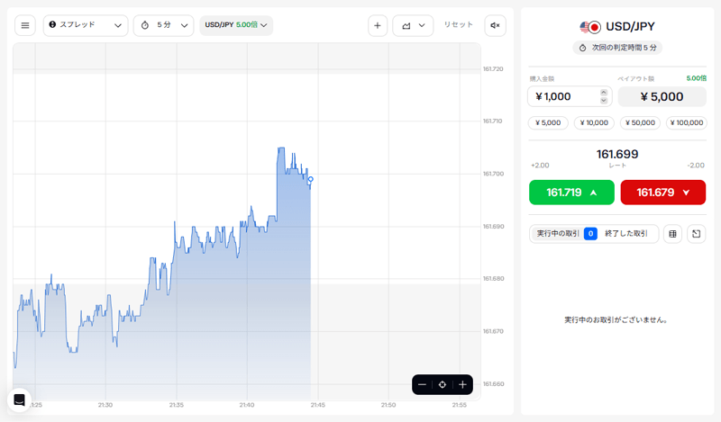Click the +2.00 spread label
This screenshot has width=721, height=422.
point(540,166)
